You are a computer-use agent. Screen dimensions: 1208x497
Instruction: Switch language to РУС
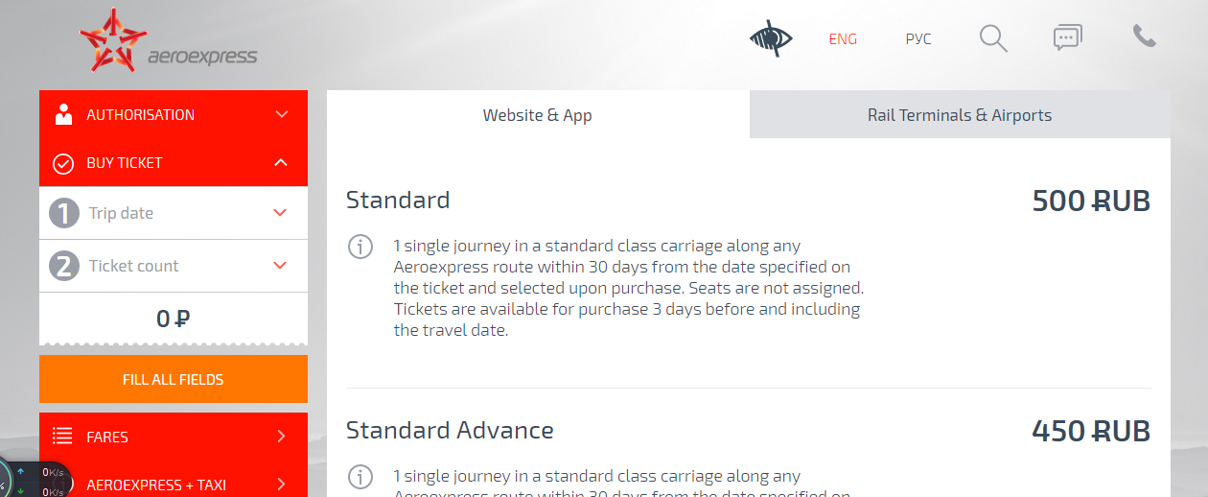tap(918, 39)
